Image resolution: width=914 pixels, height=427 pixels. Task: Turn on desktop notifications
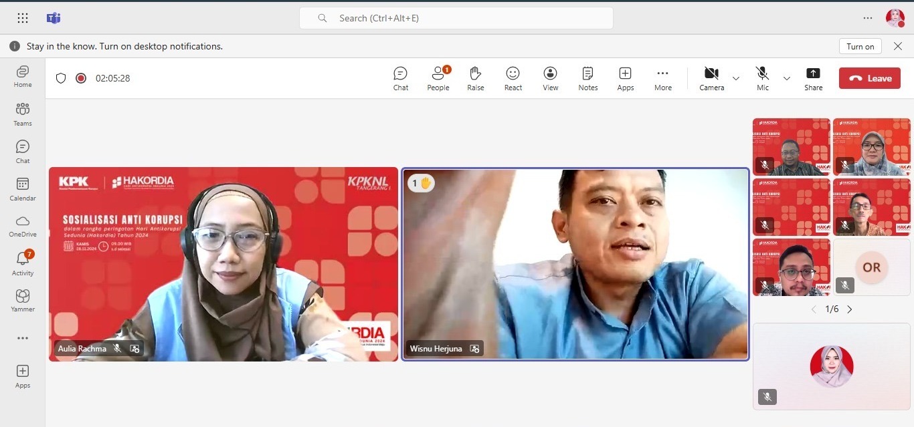(860, 46)
